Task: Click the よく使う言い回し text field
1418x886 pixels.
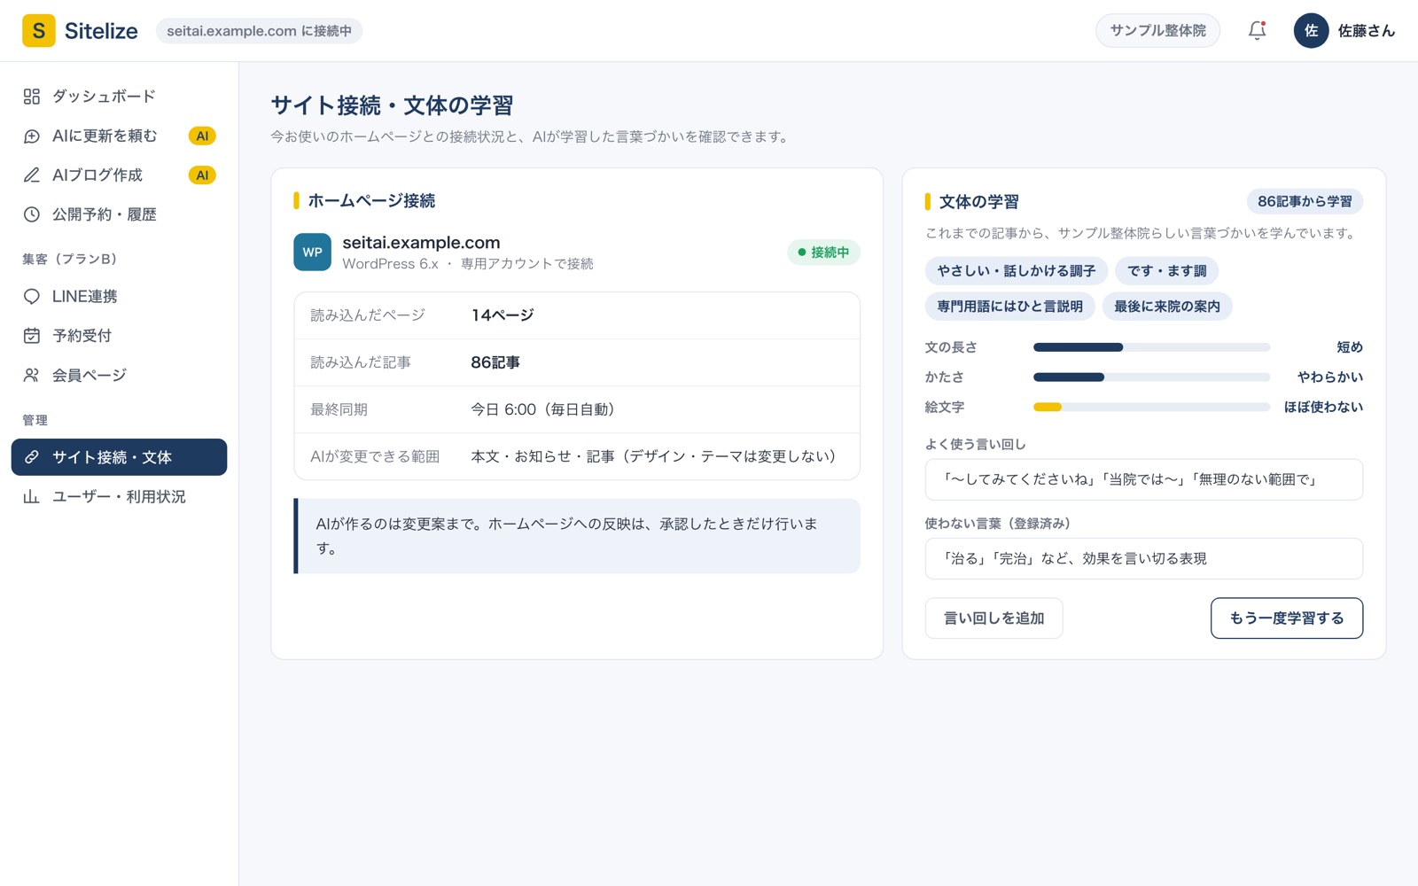Action: tap(1143, 479)
